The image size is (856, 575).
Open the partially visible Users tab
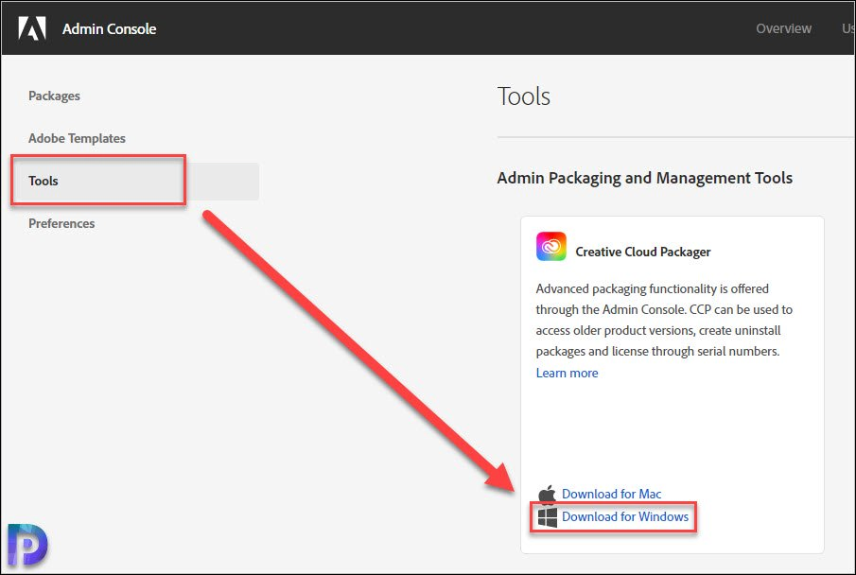point(848,28)
